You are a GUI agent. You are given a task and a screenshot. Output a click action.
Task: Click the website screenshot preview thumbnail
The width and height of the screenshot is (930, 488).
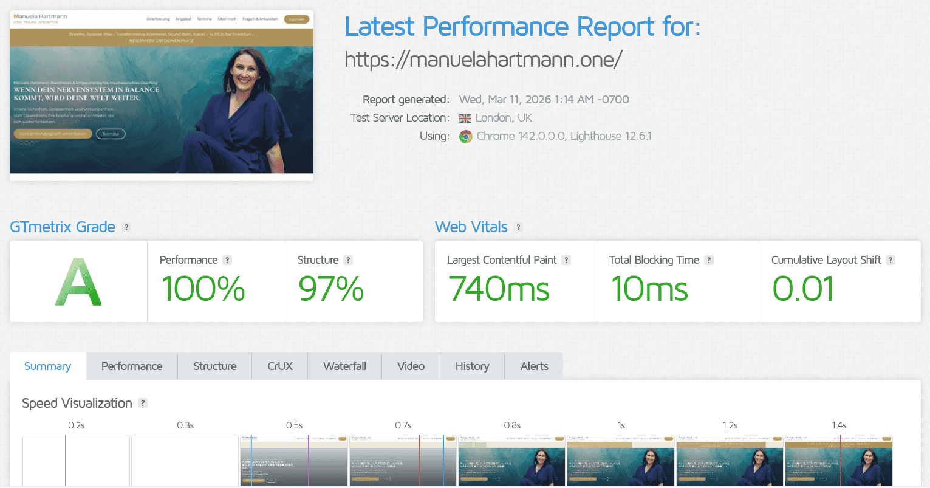click(x=162, y=95)
